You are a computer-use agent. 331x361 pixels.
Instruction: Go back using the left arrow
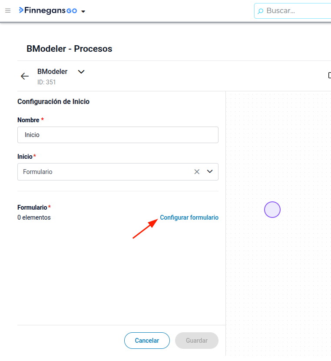25,76
